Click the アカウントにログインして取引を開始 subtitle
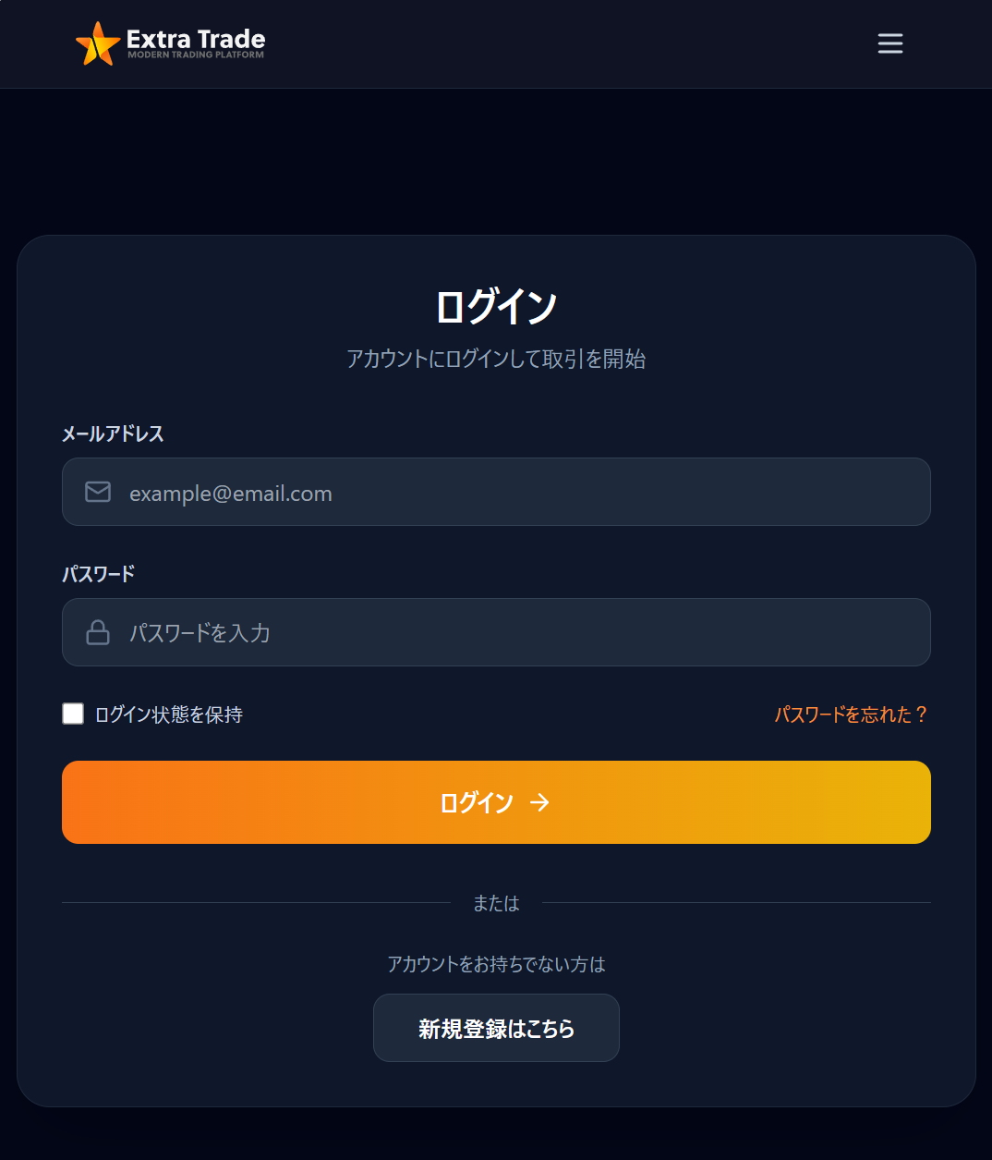992x1160 pixels. pos(496,359)
